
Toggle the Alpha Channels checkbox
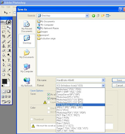click(x=49, y=98)
